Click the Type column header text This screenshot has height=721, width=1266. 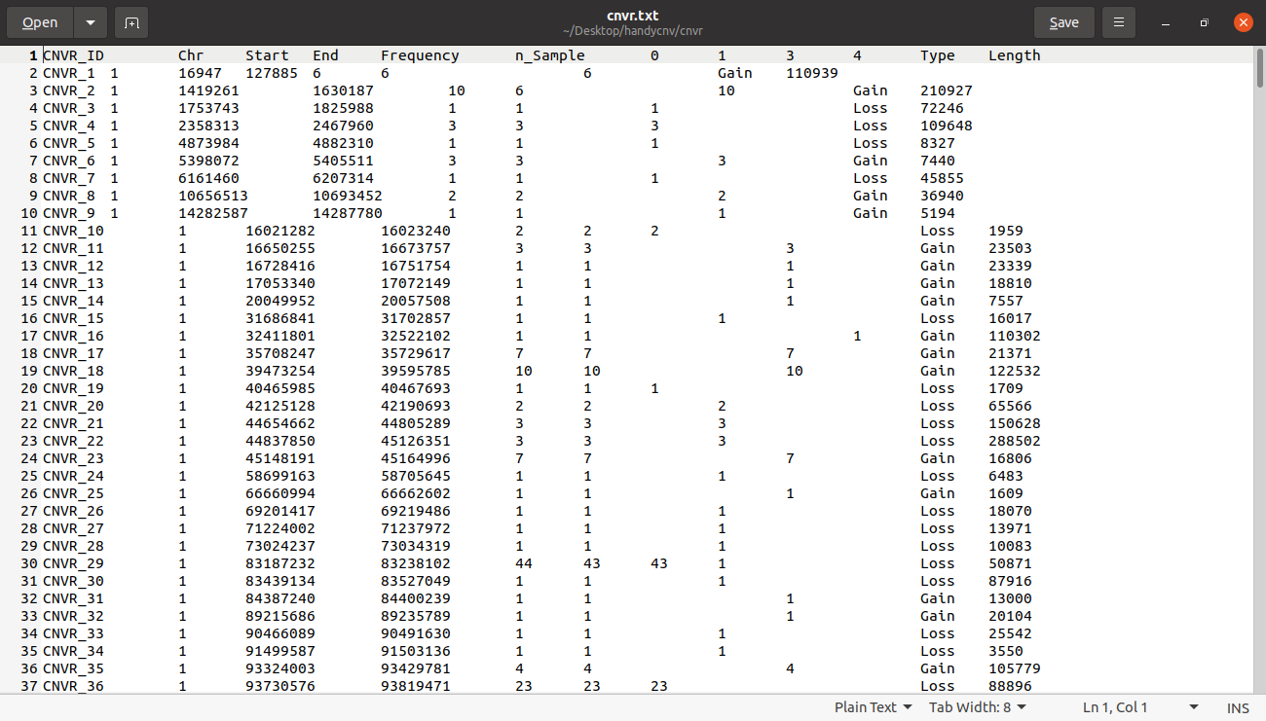pos(937,54)
